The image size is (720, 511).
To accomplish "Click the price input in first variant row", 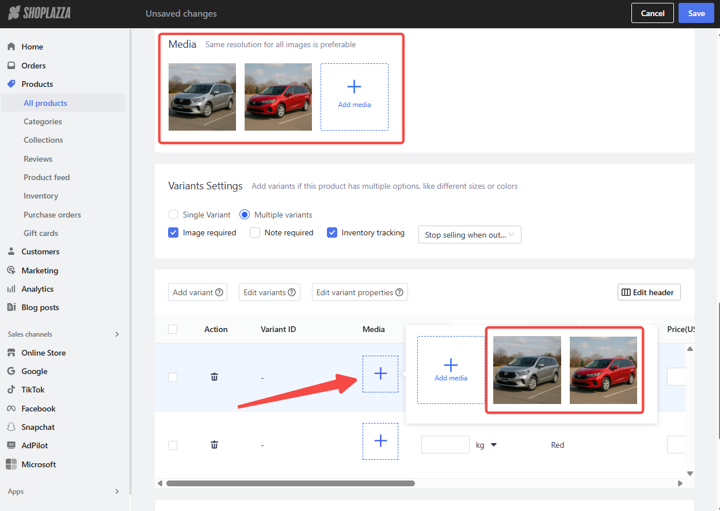I will point(676,377).
